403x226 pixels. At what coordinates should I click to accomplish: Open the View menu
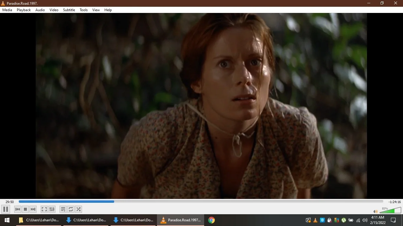click(x=96, y=10)
